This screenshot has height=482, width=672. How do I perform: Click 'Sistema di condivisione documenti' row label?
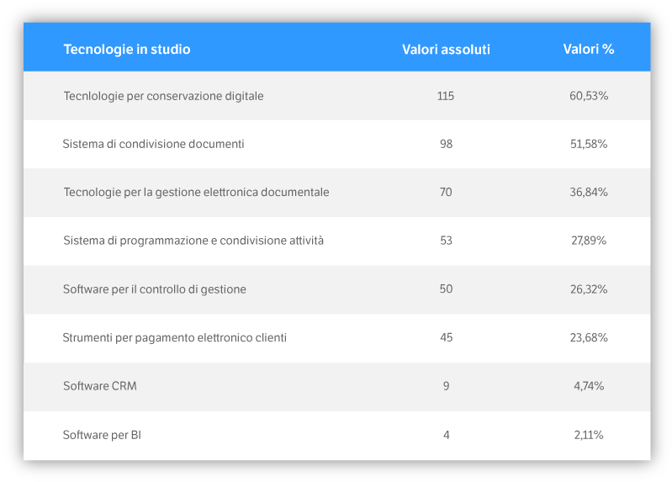153,144
